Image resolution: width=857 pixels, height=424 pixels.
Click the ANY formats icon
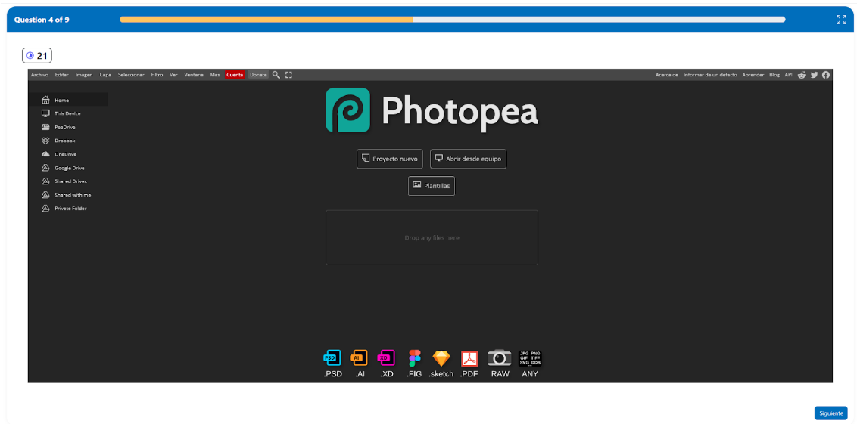click(x=530, y=358)
